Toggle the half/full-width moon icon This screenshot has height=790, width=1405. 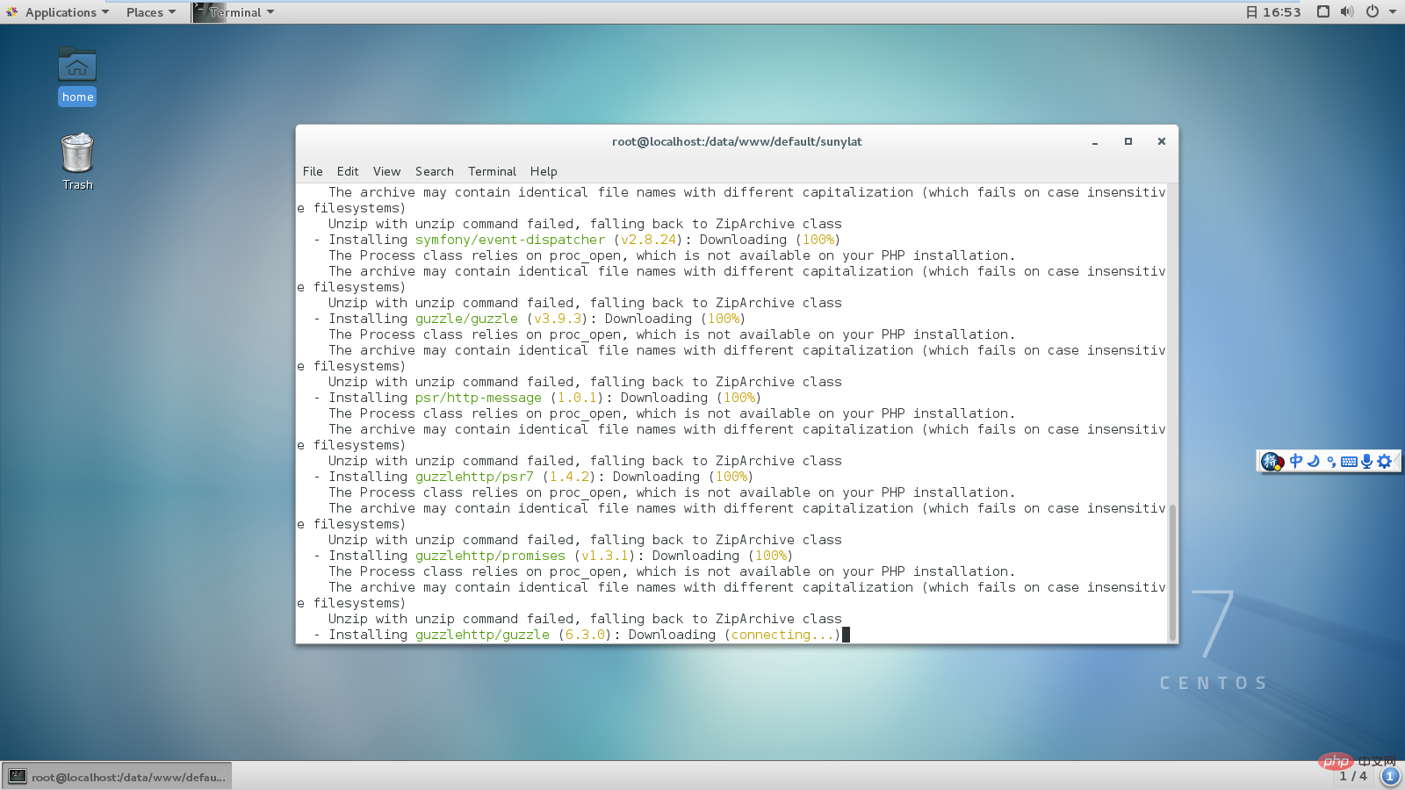pyautogui.click(x=1314, y=461)
